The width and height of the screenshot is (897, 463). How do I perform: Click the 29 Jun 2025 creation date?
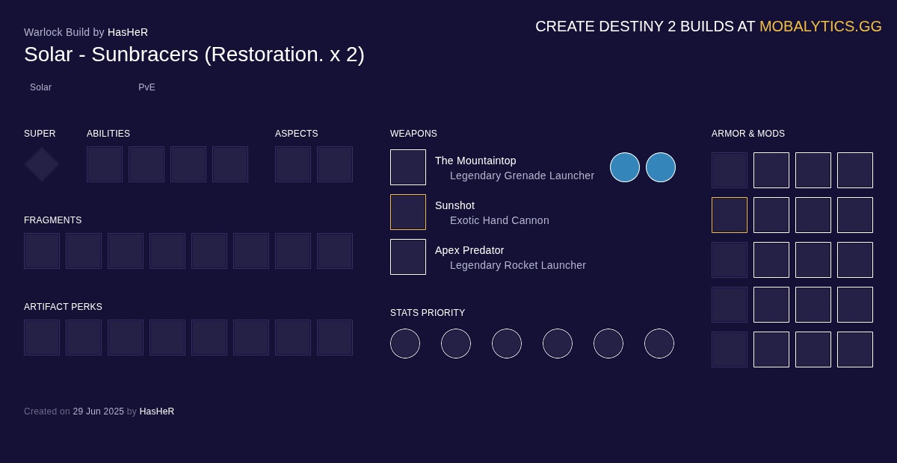pos(98,411)
